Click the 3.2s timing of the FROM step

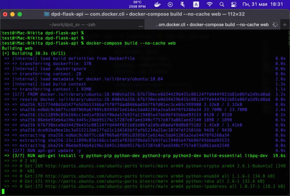[x=280, y=94]
